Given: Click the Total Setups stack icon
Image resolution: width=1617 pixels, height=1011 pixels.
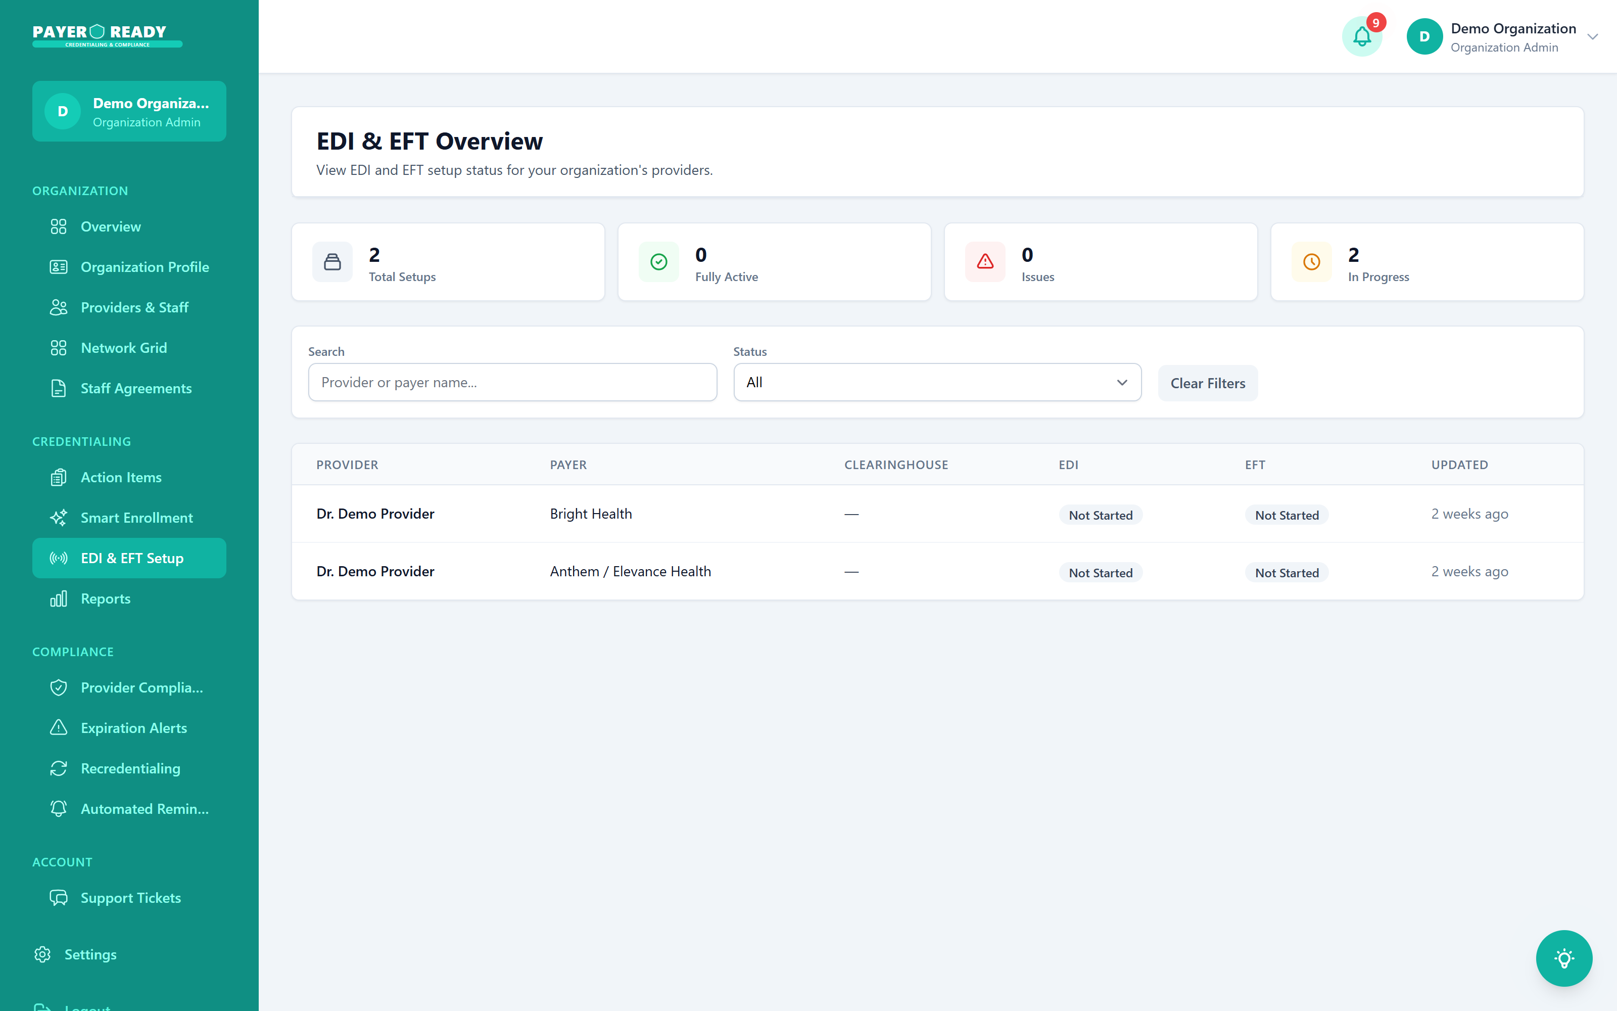Looking at the screenshot, I should point(332,261).
